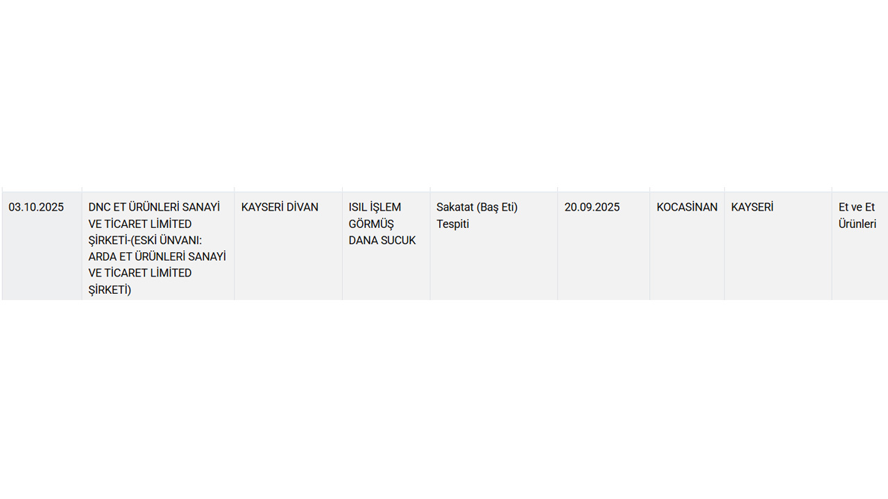
Task: Click the 20.09.2025 date cell
Action: (592, 207)
